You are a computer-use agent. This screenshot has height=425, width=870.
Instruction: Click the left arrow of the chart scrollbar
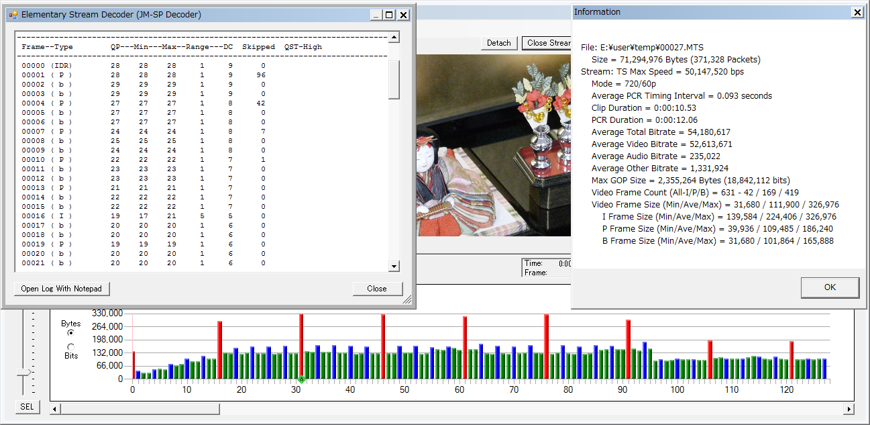[55, 409]
